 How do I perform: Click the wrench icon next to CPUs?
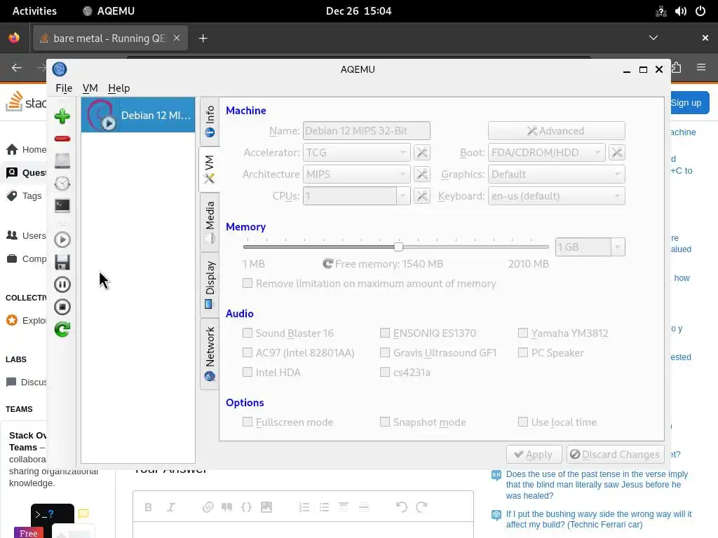point(421,196)
